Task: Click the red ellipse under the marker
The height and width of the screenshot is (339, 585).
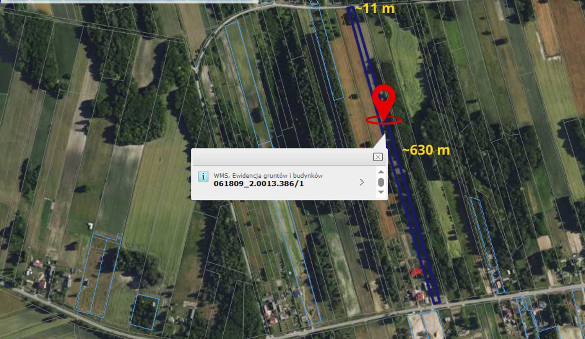Action: click(383, 120)
